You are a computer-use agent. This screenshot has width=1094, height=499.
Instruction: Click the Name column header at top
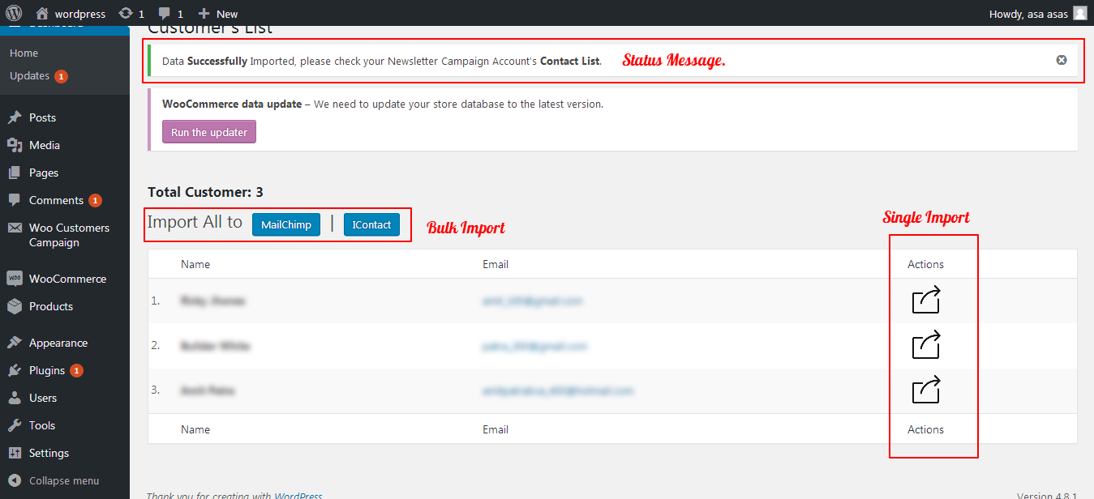tap(195, 264)
